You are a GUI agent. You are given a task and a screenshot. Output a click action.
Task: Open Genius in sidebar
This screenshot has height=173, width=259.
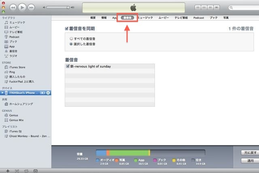click(13, 115)
